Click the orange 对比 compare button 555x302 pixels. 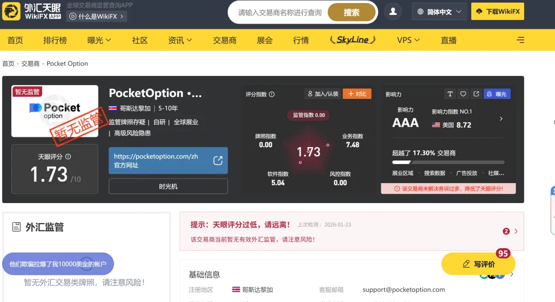[x=357, y=94]
